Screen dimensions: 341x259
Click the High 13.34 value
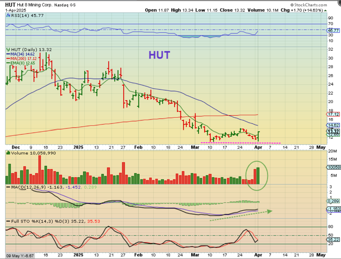[x=182, y=10]
